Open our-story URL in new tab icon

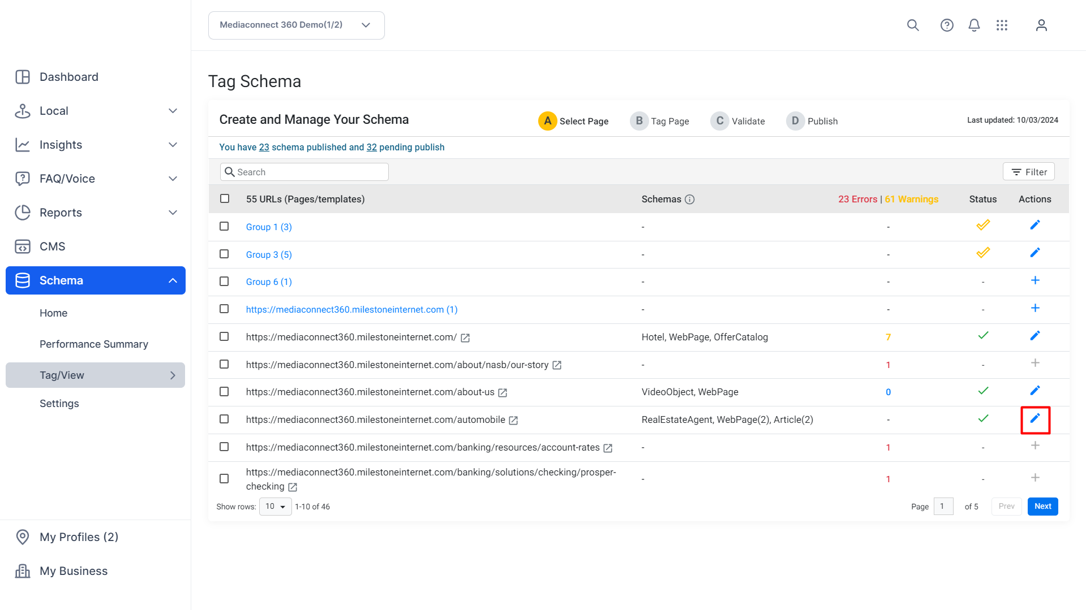click(x=557, y=365)
